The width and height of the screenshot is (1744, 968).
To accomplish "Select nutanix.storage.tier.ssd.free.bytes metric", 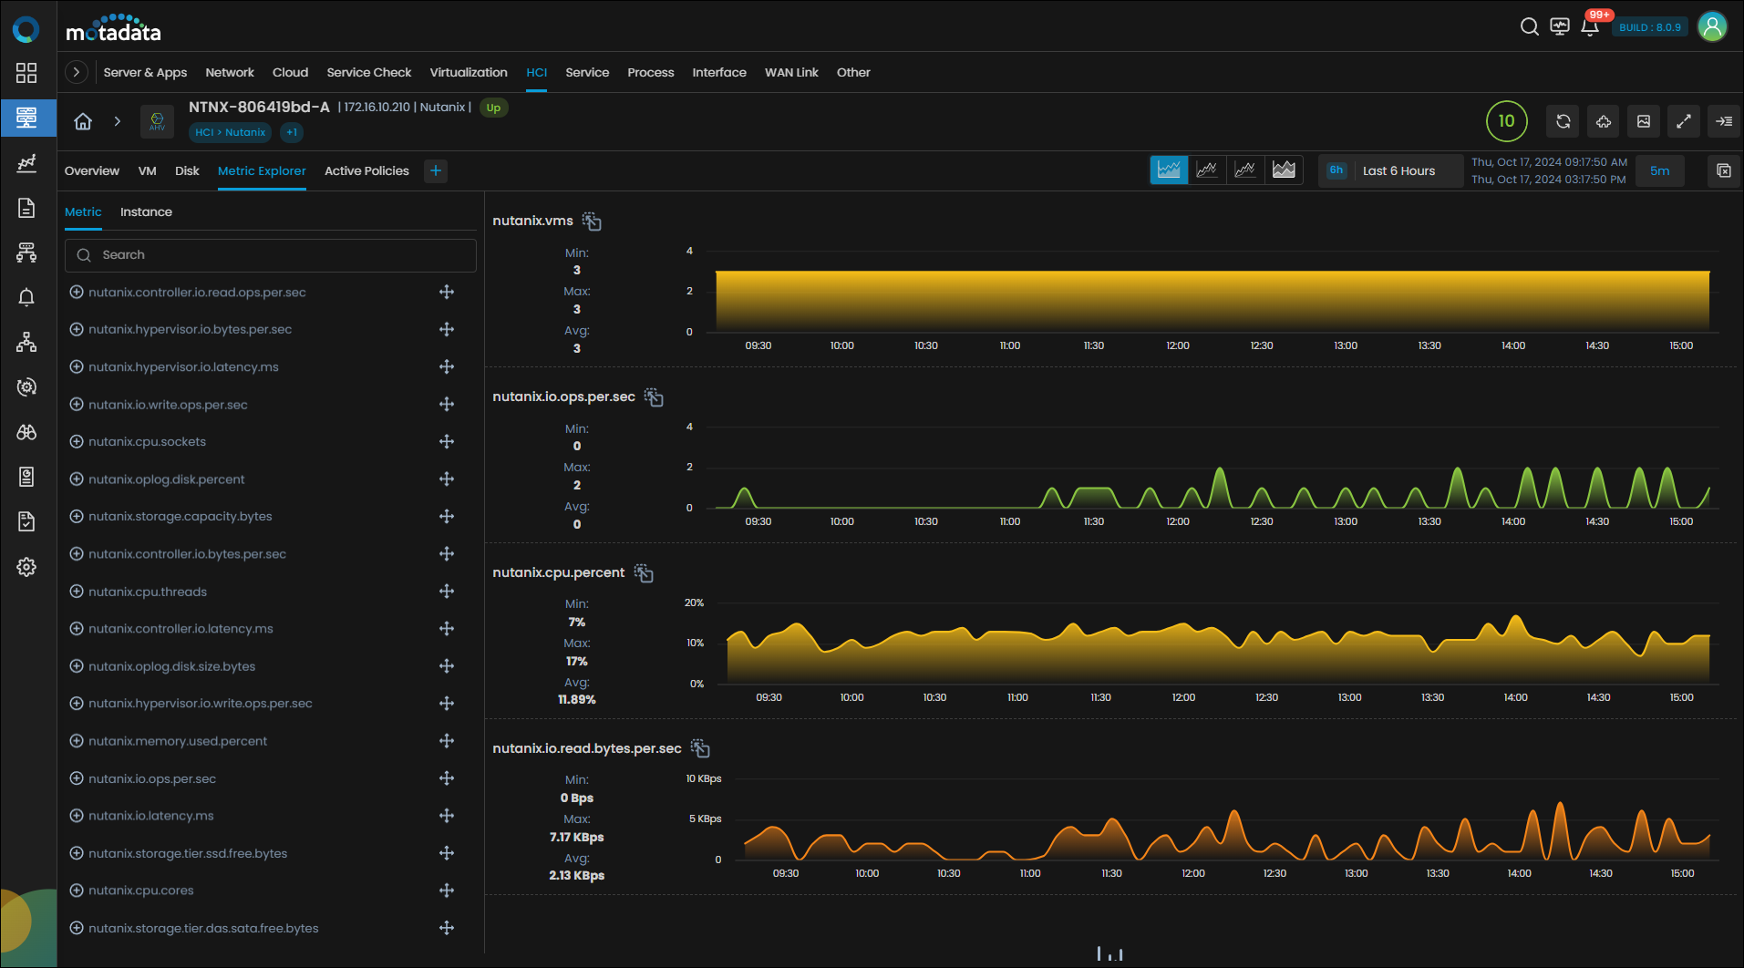I will click(x=188, y=853).
